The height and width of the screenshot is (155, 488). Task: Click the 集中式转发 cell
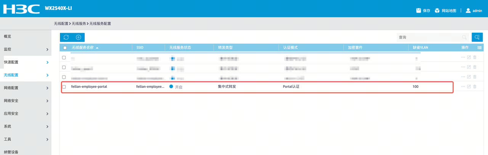[227, 87]
